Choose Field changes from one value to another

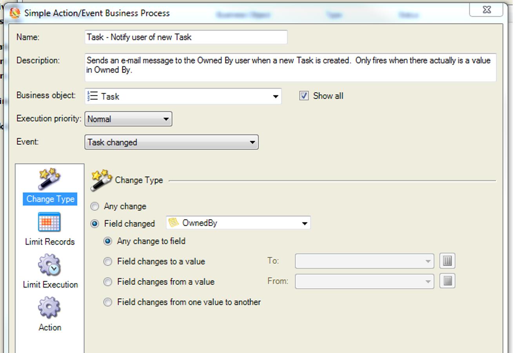107,302
